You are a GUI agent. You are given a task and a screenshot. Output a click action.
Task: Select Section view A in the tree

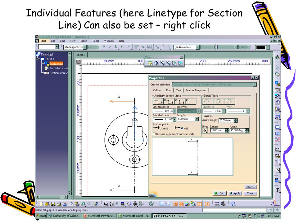59,73
